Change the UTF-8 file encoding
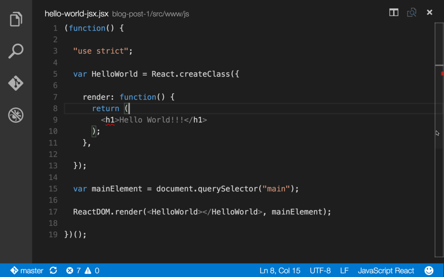444x277 pixels. click(x=320, y=271)
